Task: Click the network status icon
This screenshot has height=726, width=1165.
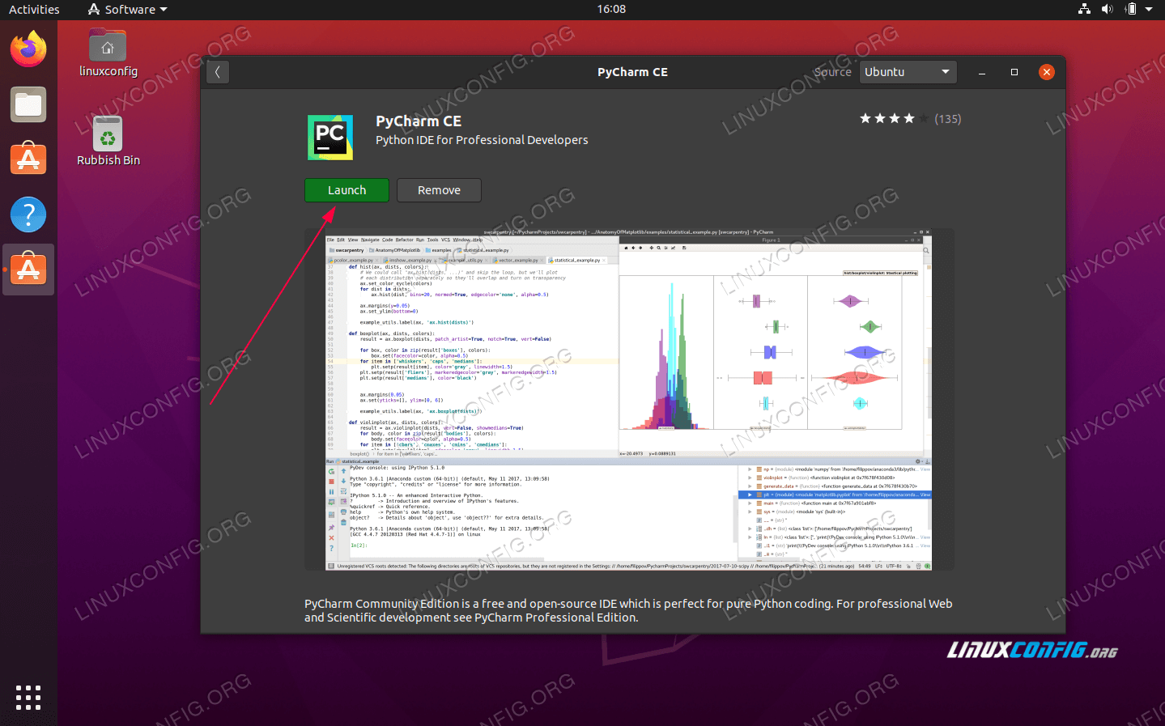Action: pyautogui.click(x=1084, y=10)
